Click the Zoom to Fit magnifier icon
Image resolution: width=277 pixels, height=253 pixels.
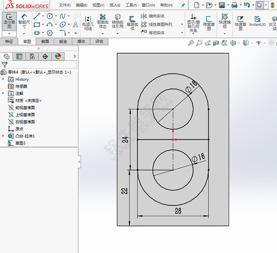click(191, 43)
